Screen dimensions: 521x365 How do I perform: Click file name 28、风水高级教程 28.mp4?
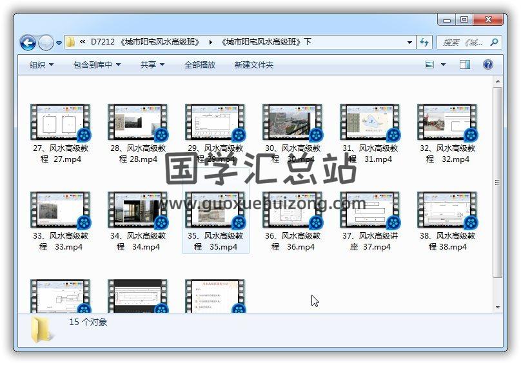138,153
